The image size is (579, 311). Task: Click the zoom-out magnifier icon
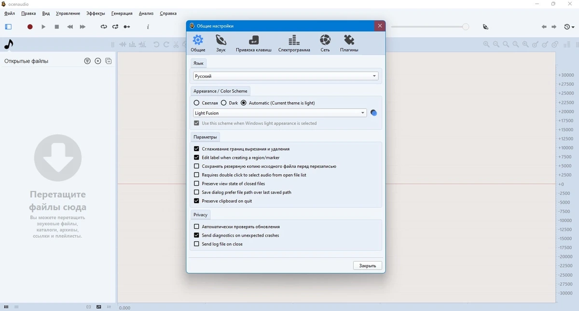pyautogui.click(x=496, y=44)
